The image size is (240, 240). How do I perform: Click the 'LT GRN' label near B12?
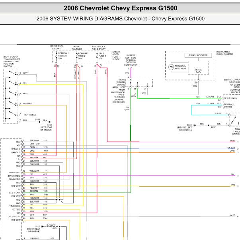[210, 97]
